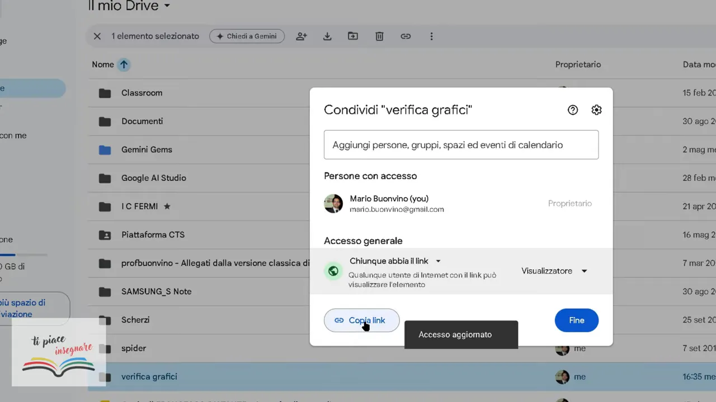
Task: Focus the "Aggiungi persone, gruppi" input field
Action: click(x=461, y=145)
